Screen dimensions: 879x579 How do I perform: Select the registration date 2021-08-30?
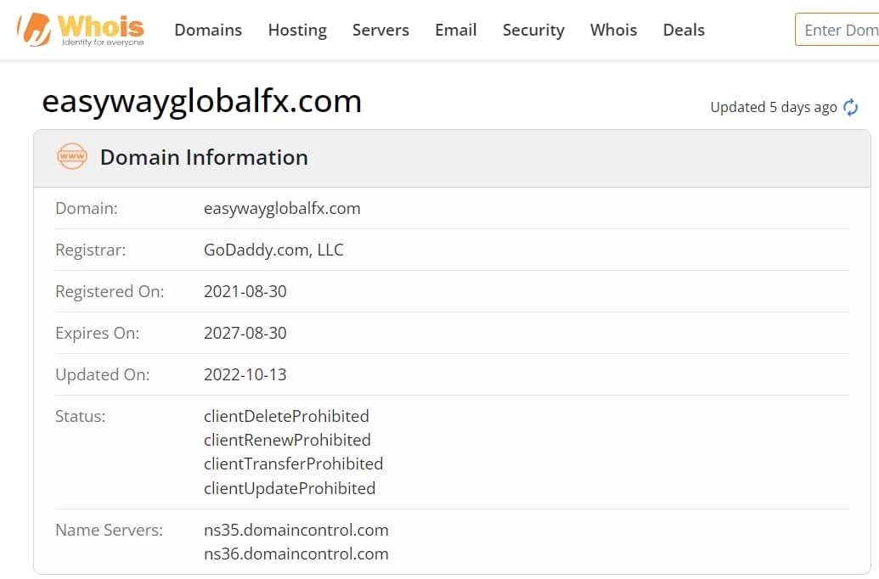click(245, 291)
